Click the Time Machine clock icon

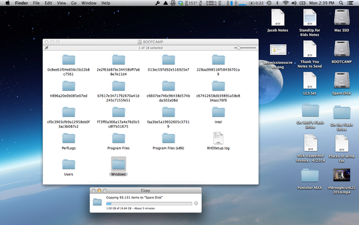[x=269, y=3]
